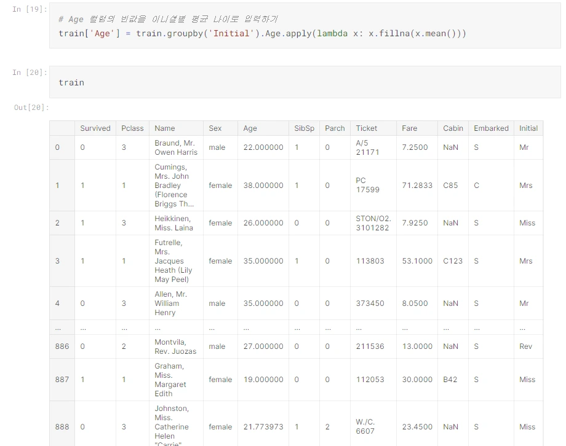Click the 'Cabin' column header
The width and height of the screenshot is (566, 446).
pyautogui.click(x=453, y=128)
